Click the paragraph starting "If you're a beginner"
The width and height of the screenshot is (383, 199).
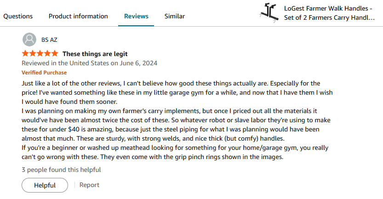tap(177, 153)
